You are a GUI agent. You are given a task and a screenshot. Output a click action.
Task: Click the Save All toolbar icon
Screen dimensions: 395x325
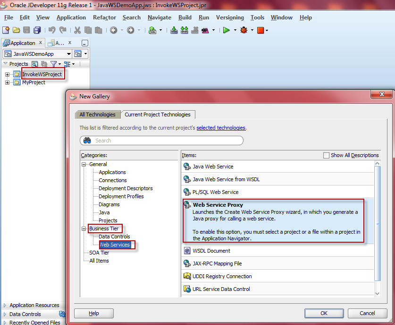(37, 30)
